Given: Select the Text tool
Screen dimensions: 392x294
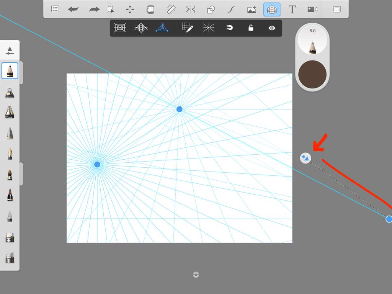Looking at the screenshot, I should tap(292, 10).
